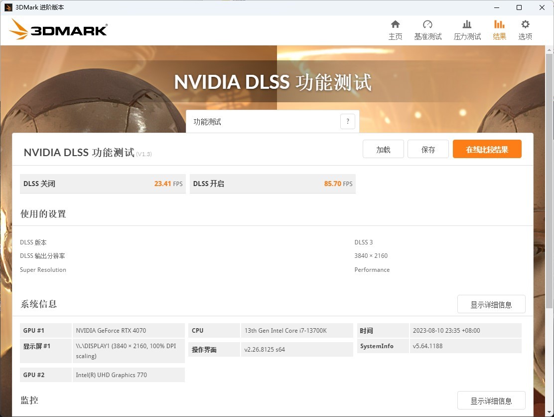Click the 3DMark app icon in the title bar
Image resolution: width=554 pixels, height=417 pixels.
coord(8,7)
